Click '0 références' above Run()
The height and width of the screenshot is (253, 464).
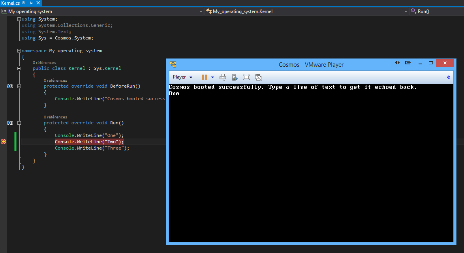point(55,117)
